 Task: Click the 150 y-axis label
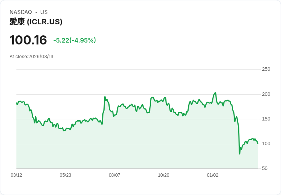click(266, 119)
